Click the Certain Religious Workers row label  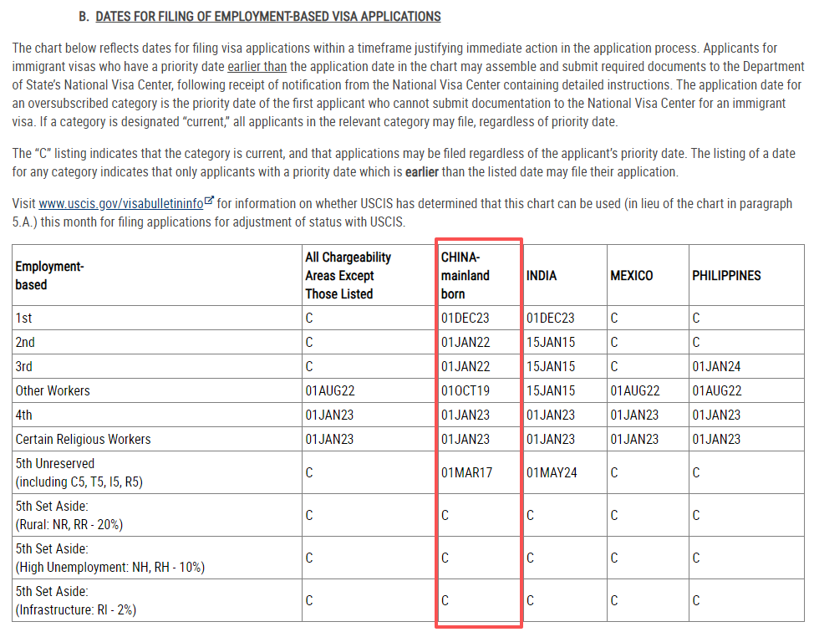point(83,439)
